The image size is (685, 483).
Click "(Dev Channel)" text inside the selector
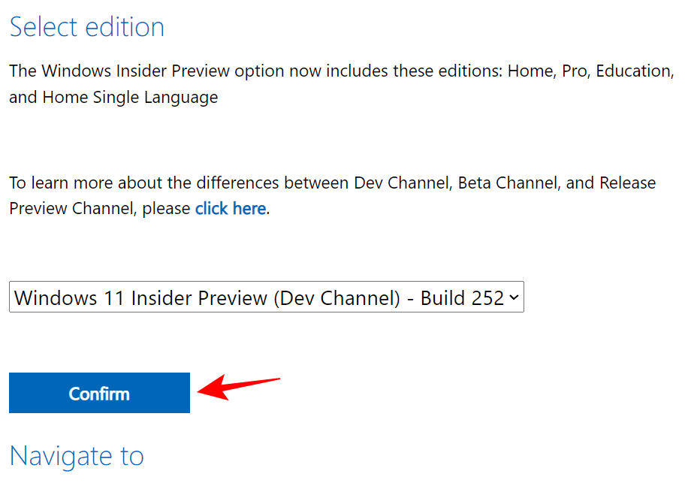point(336,297)
